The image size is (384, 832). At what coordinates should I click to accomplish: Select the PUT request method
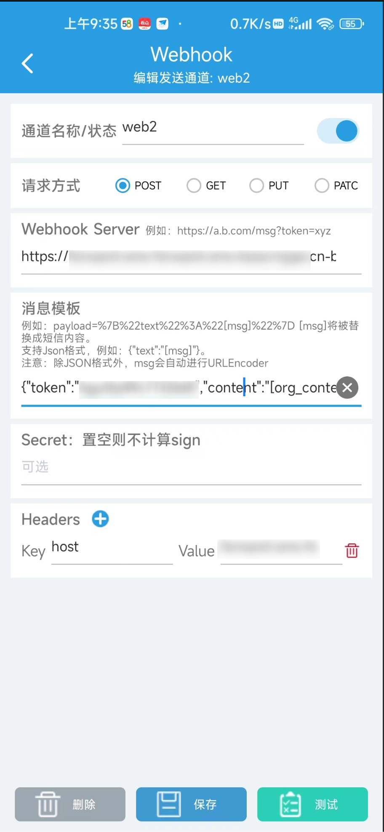pyautogui.click(x=269, y=185)
